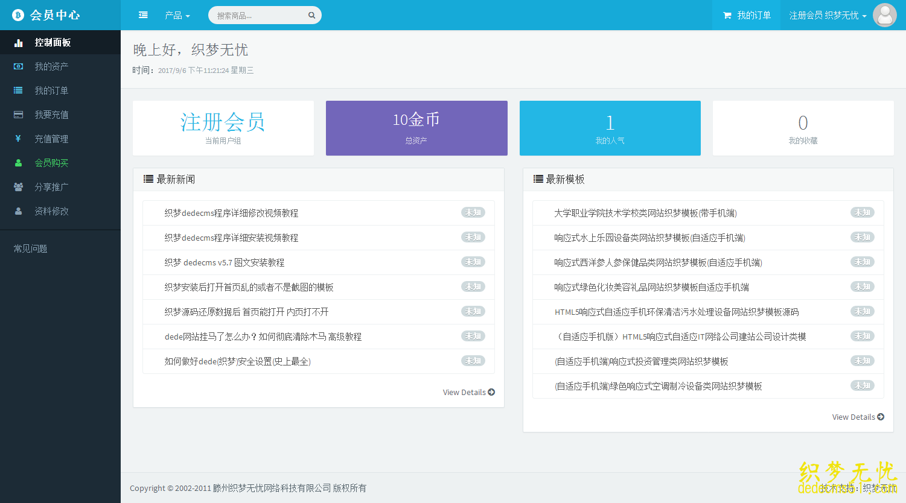The height and width of the screenshot is (503, 906).
Task: Select the 我的资产 card icon
Action: tap(18, 66)
